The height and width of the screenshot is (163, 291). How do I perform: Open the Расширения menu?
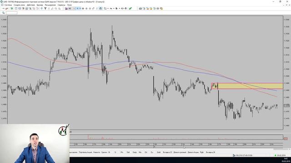50,5
